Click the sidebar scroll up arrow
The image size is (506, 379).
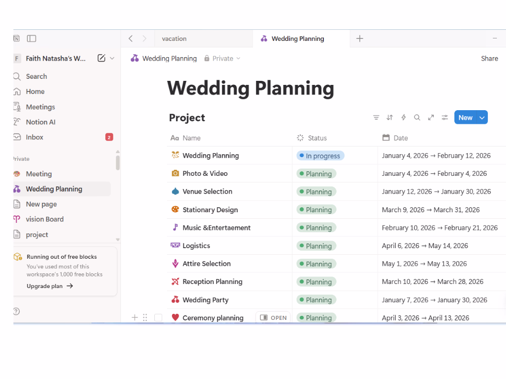[x=118, y=152]
